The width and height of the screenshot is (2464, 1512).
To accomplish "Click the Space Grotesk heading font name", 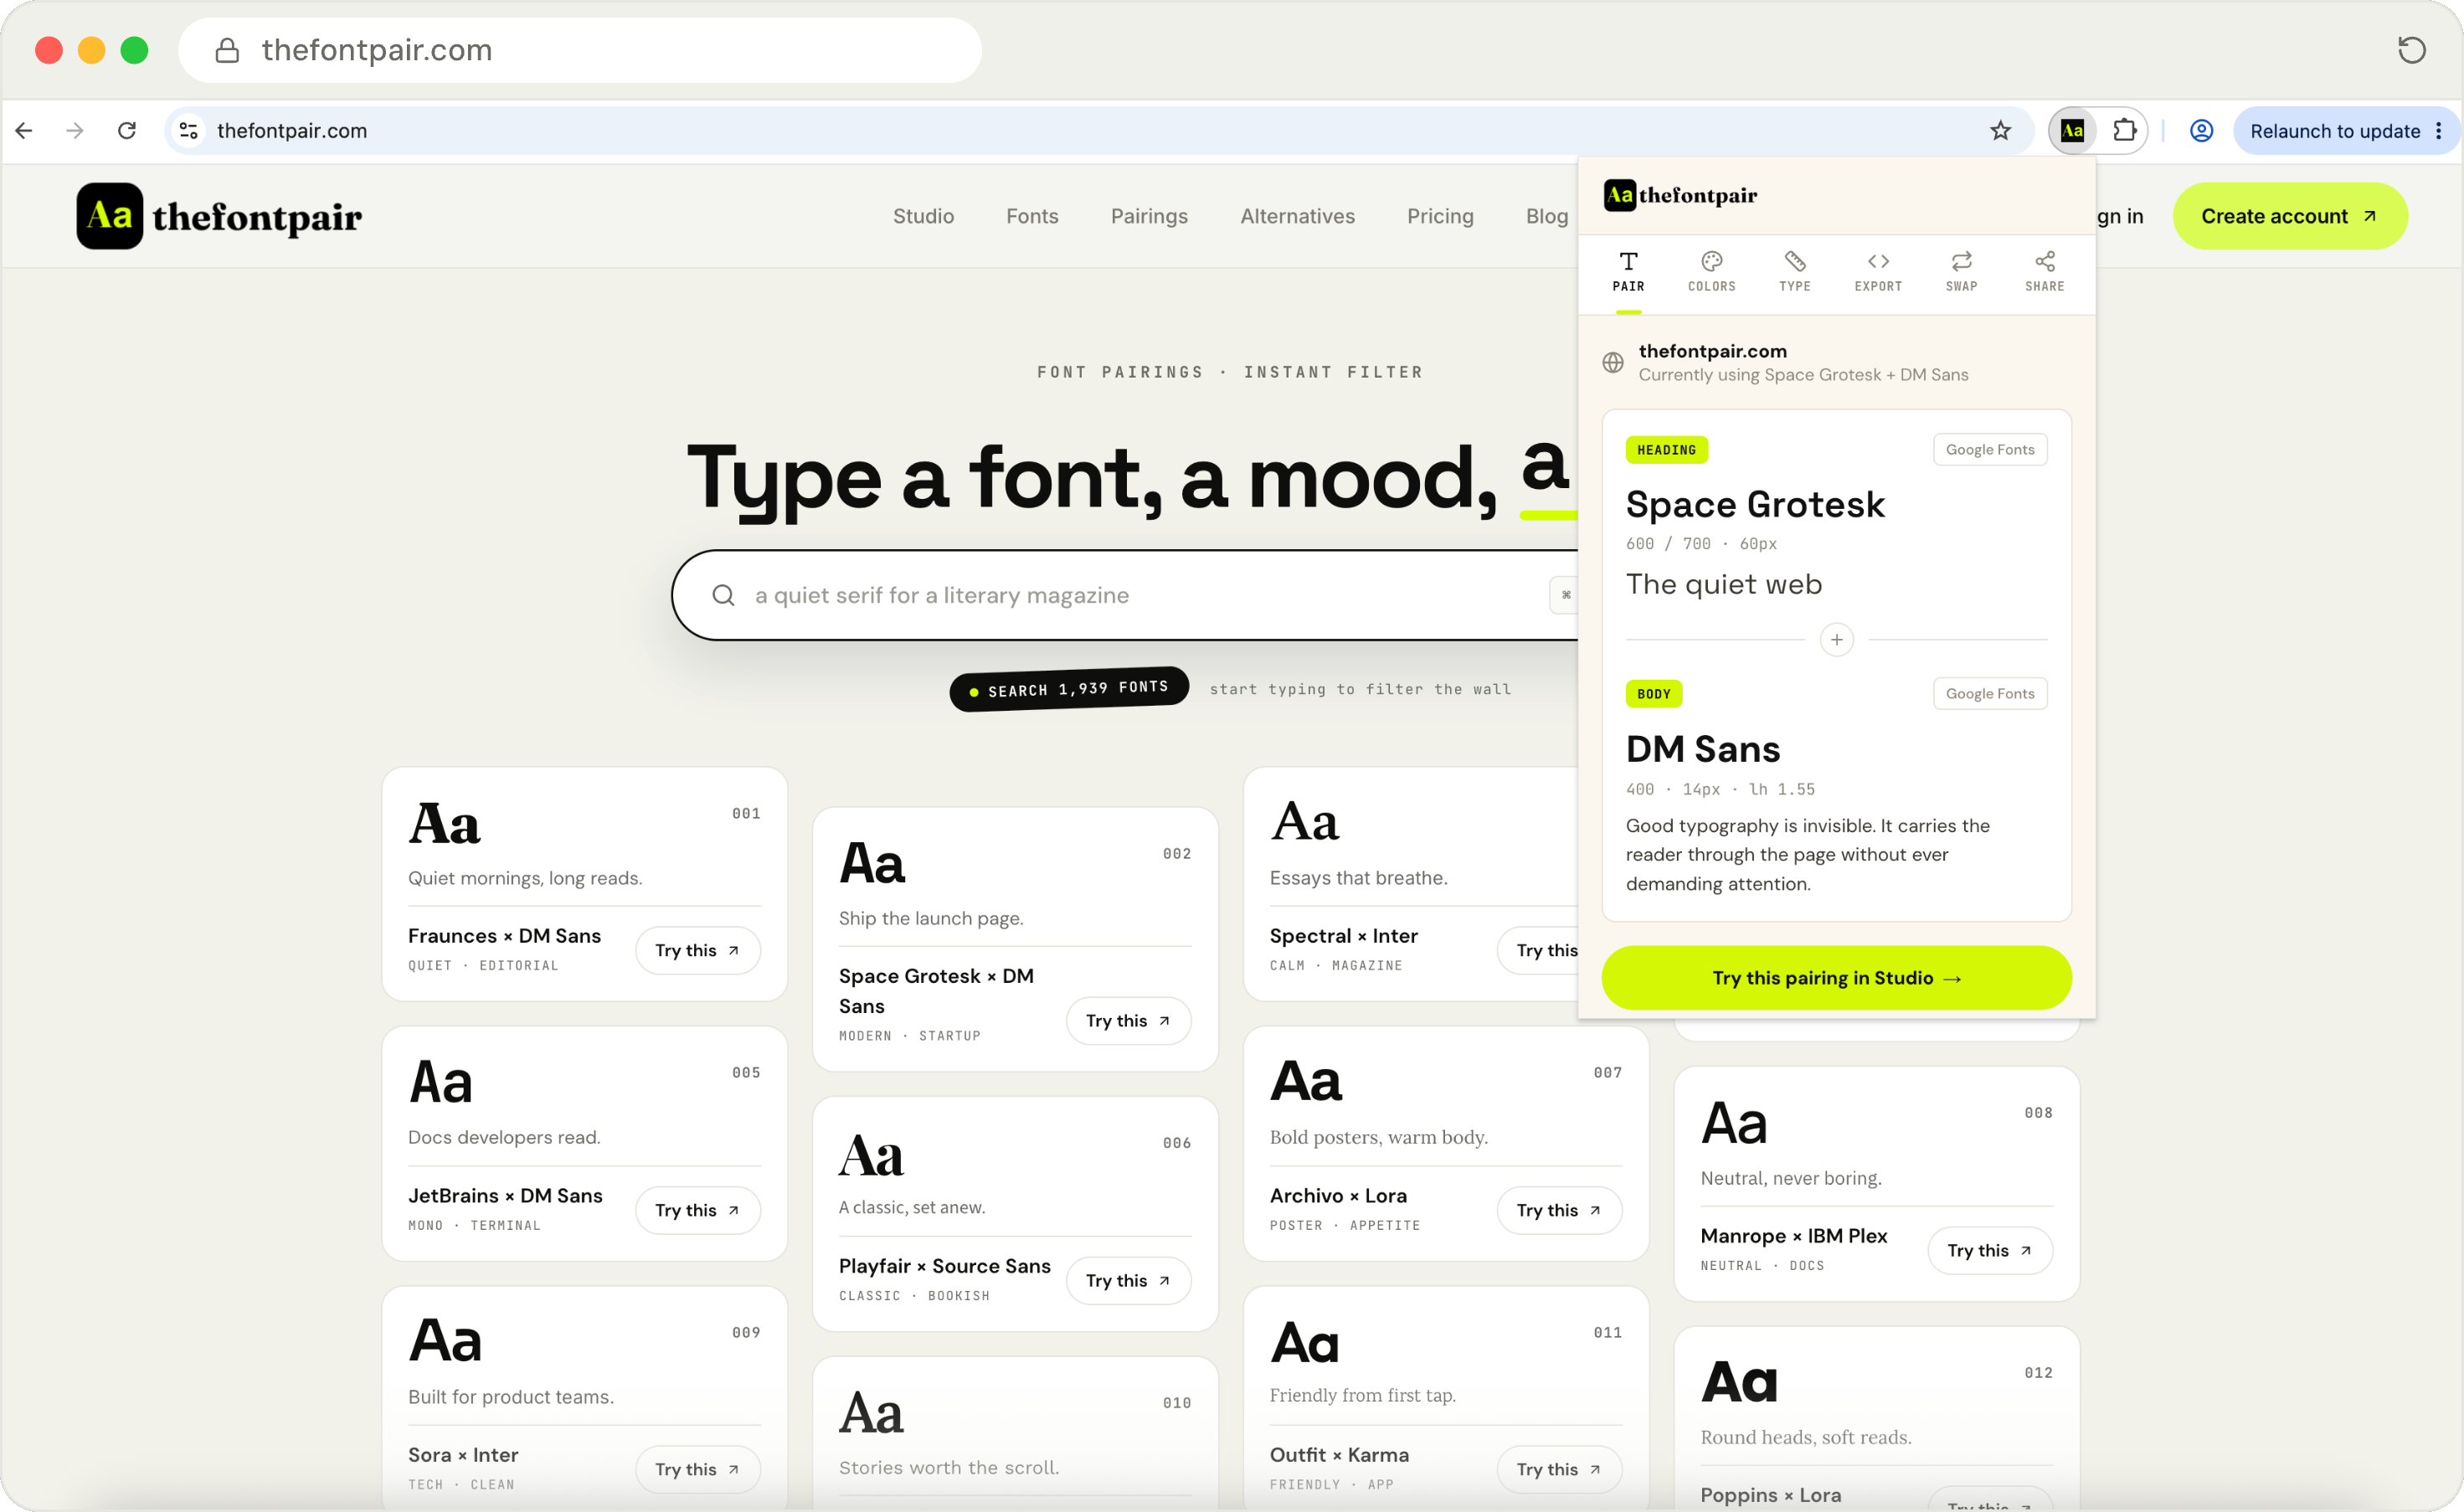I will [x=1755, y=505].
